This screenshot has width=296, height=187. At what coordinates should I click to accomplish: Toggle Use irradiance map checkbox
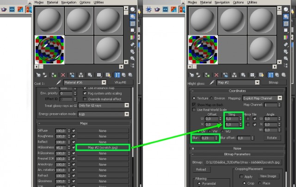pos(85,88)
